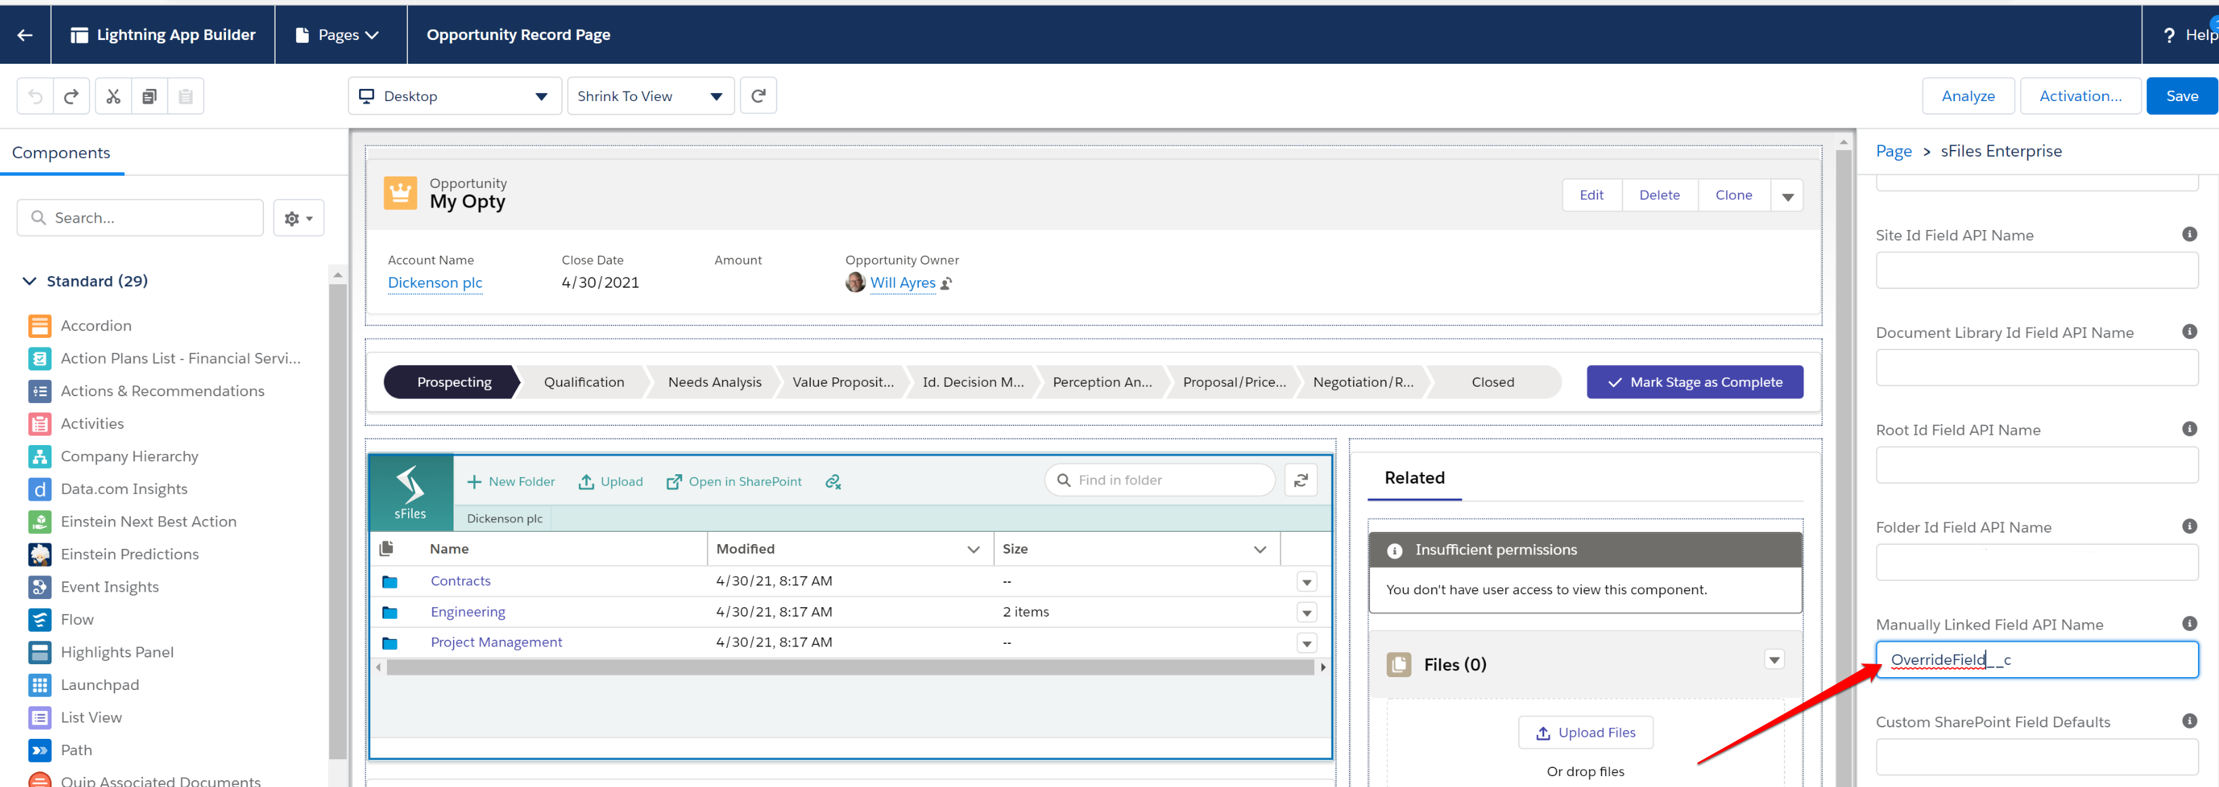Click the sFiles horizontal scrollbar
The width and height of the screenshot is (2219, 787).
(851, 668)
